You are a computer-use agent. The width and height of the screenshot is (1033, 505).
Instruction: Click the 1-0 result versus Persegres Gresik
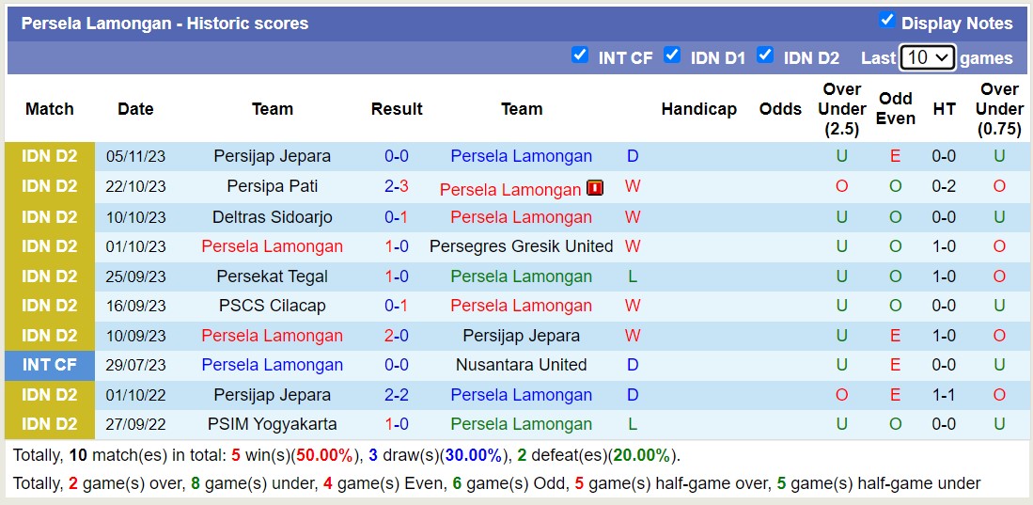pyautogui.click(x=397, y=245)
